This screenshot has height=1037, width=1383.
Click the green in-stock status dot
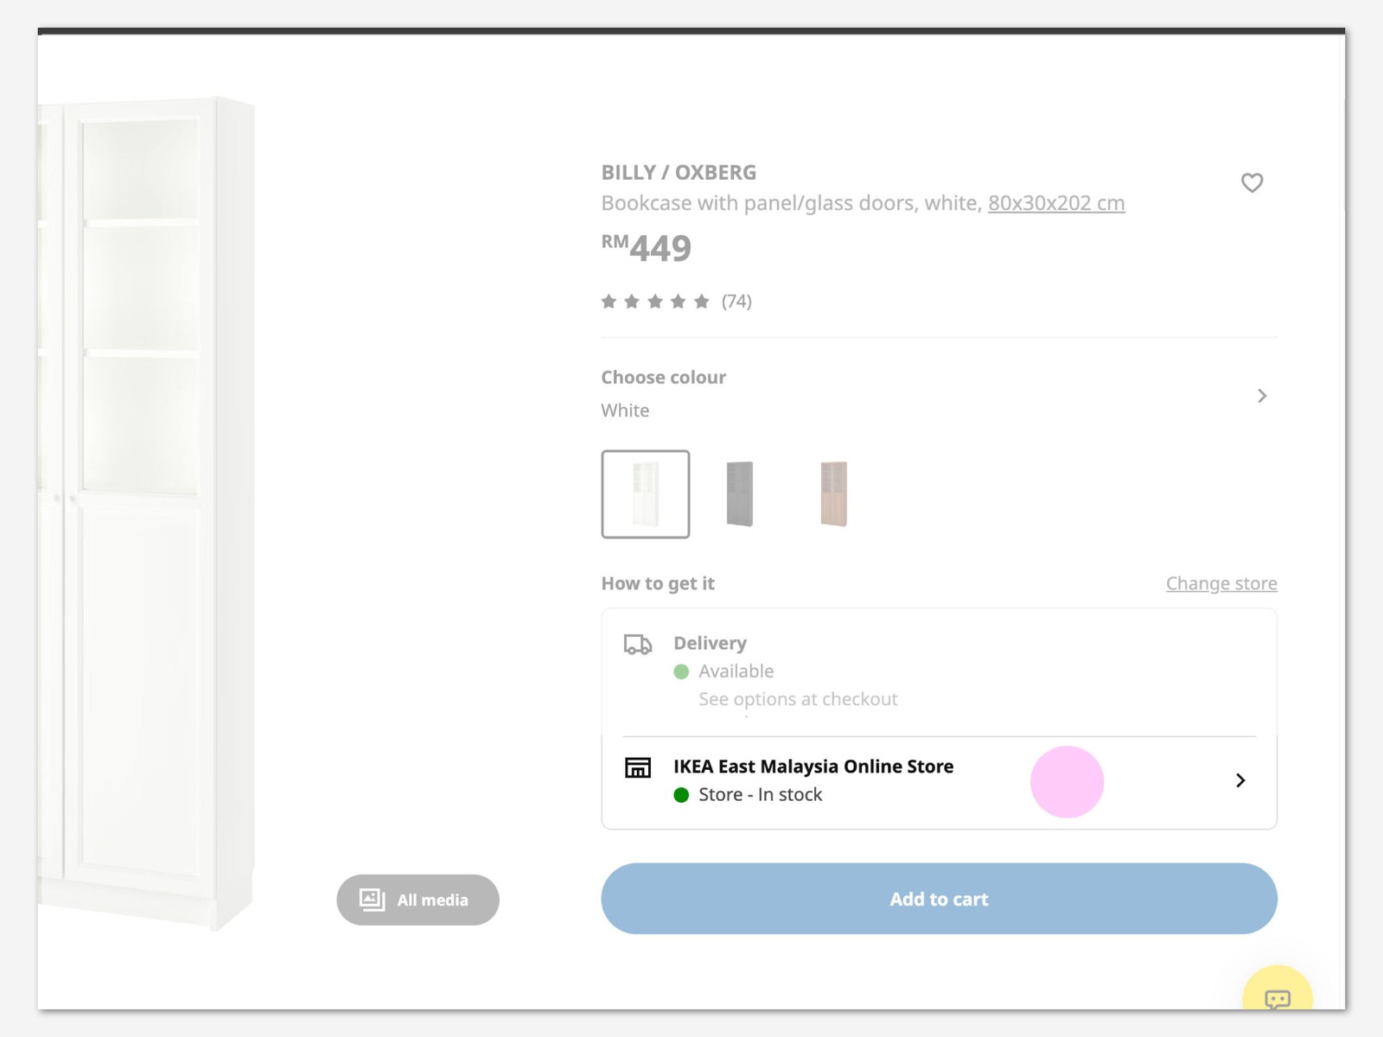point(681,795)
